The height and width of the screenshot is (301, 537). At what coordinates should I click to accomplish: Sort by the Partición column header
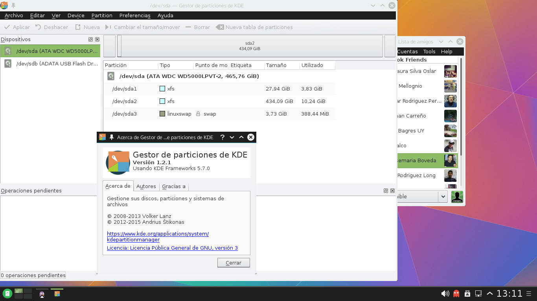131,65
